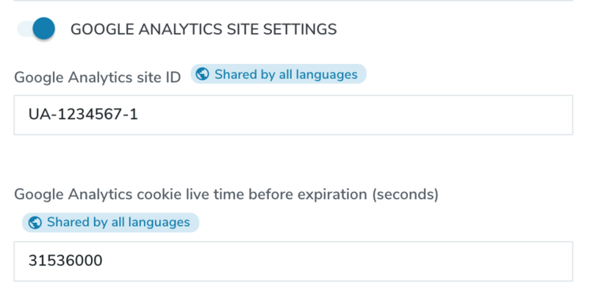Focus the cookie live time input field
This screenshot has width=593, height=294.
(293, 261)
